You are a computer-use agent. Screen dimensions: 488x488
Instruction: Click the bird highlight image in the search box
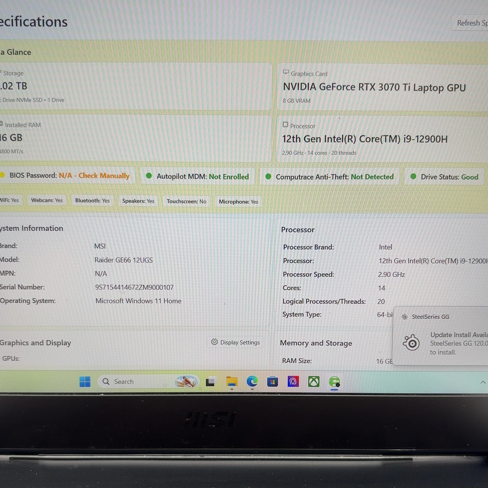pyautogui.click(x=186, y=381)
